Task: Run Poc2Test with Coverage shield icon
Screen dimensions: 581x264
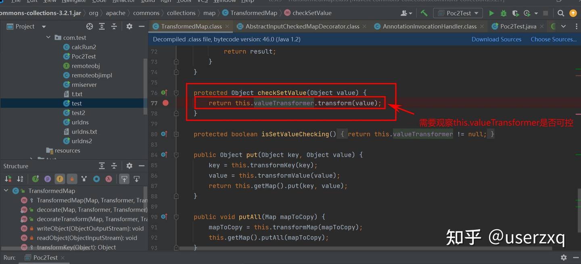Action: (515, 12)
